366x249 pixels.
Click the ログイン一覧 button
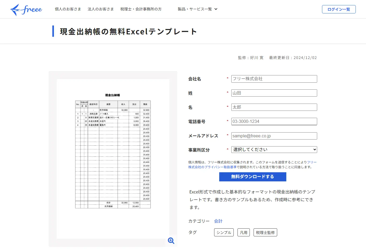point(339,9)
